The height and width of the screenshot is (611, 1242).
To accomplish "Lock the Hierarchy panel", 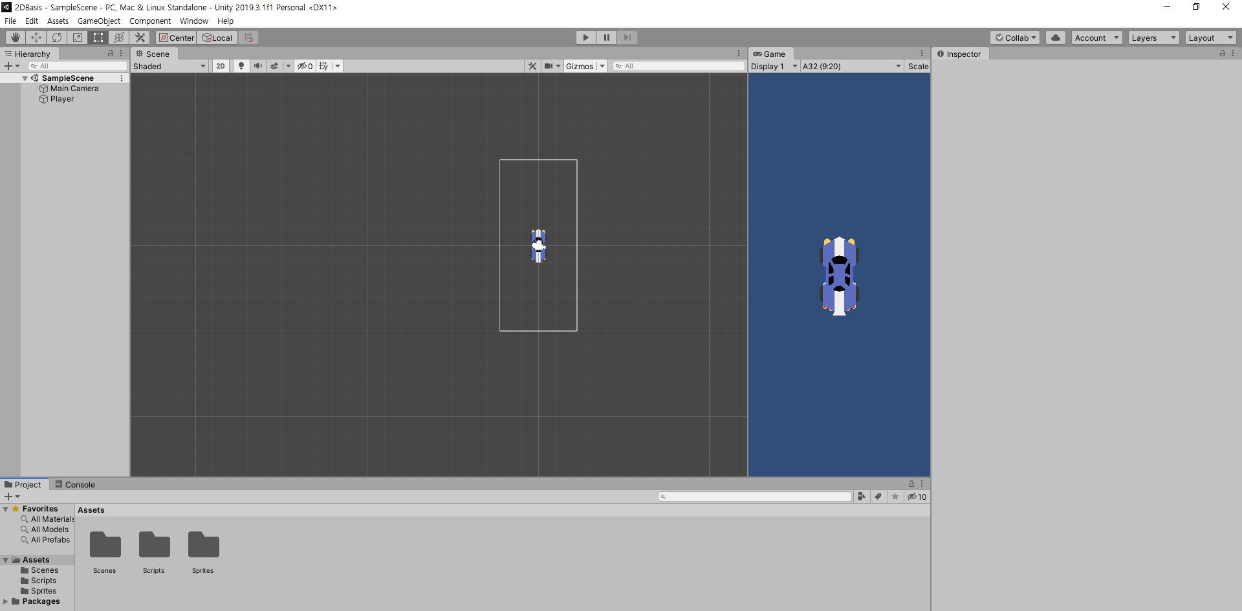I will [x=111, y=54].
